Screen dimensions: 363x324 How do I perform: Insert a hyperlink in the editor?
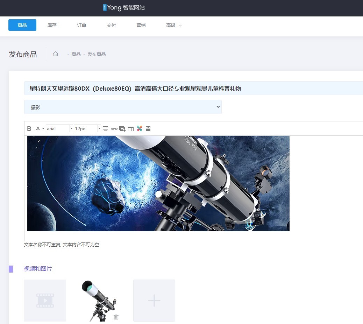(114, 128)
